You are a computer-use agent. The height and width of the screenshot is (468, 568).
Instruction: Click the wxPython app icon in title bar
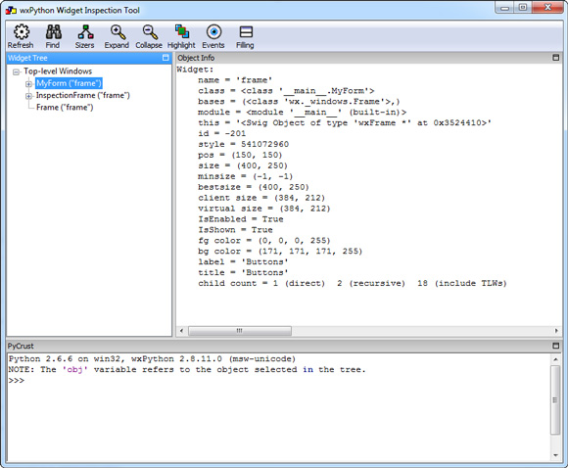point(11,10)
